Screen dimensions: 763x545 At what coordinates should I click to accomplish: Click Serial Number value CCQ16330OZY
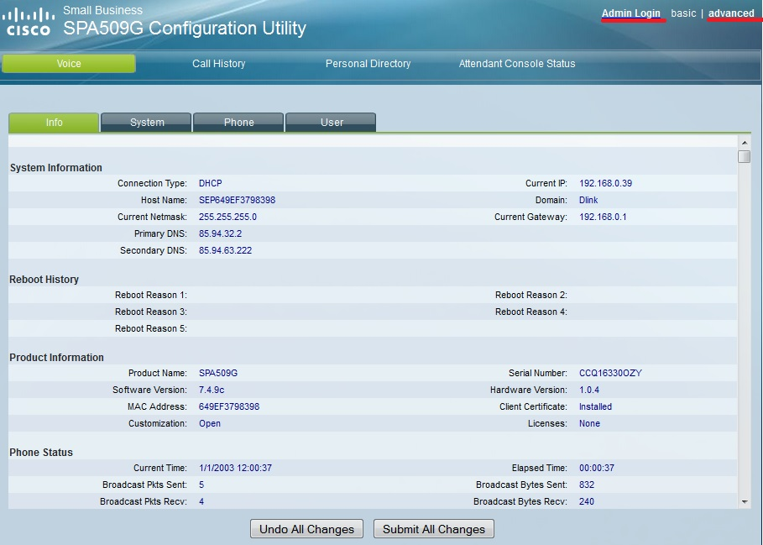pos(610,373)
